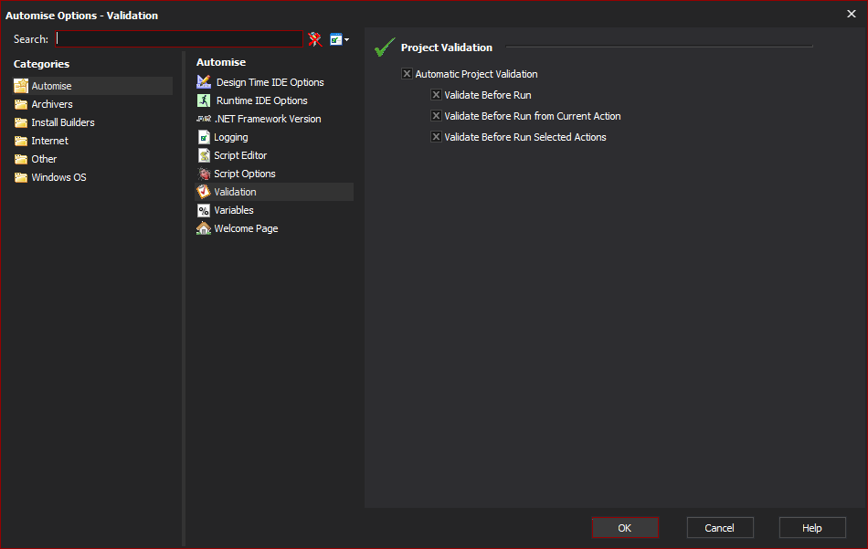Open the Welcome Page house icon
868x549 pixels.
(204, 228)
